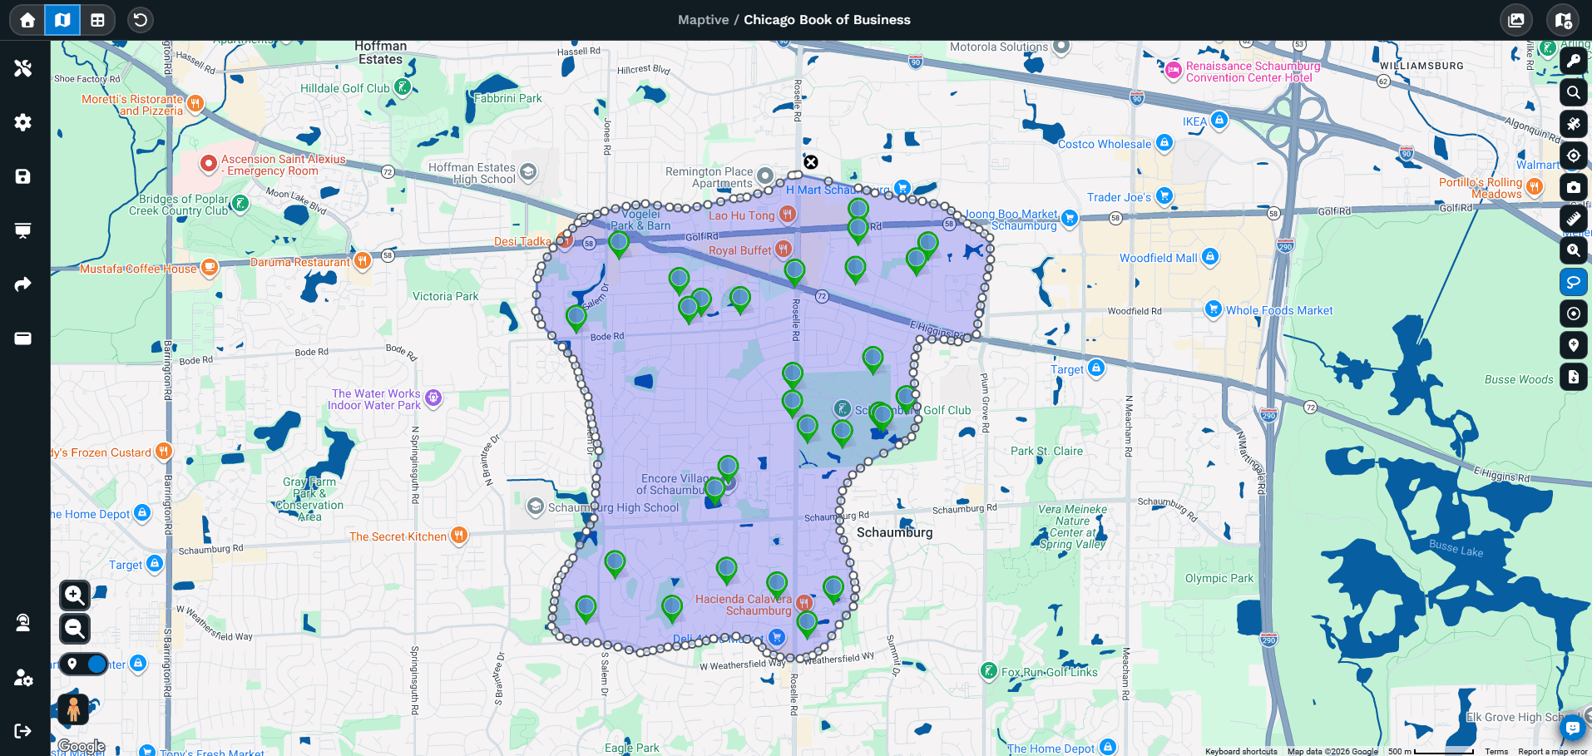Screen dimensions: 1592x756
Task: Click Hilldale Golf Club label
Action: pyautogui.click(x=344, y=88)
